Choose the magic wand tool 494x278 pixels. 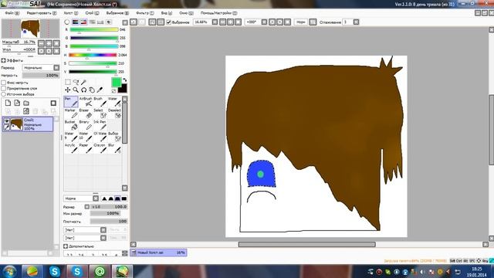(83, 83)
